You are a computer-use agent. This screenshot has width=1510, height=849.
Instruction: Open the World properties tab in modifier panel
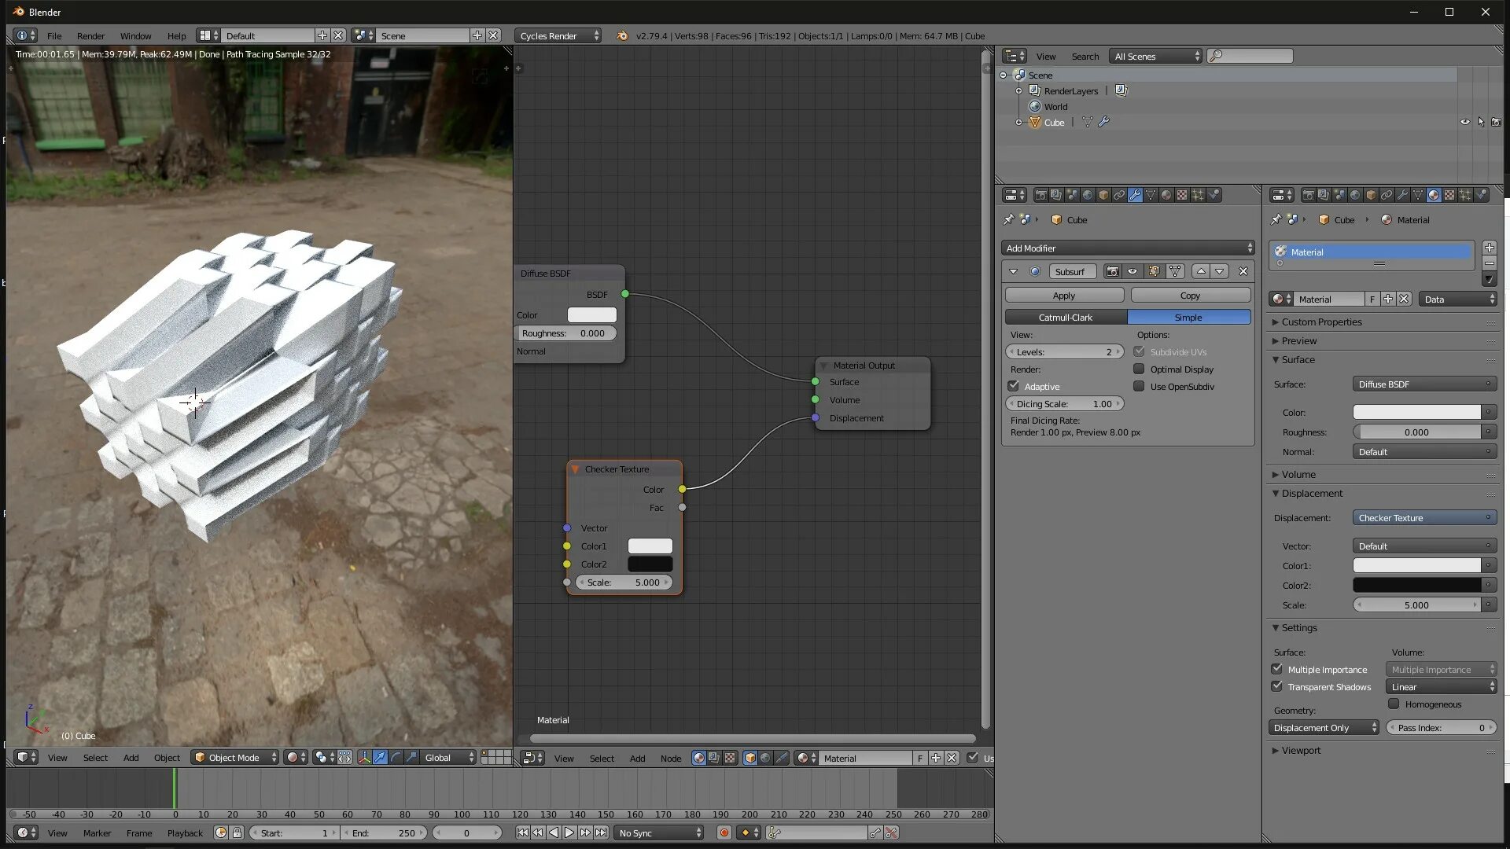point(1088,195)
